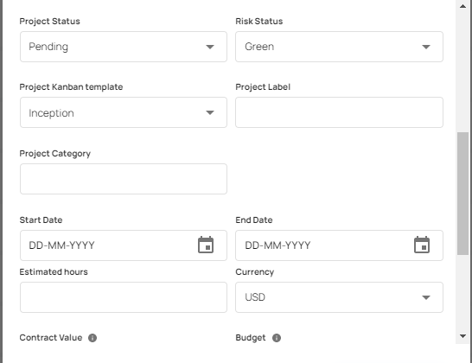Viewport: 472px width, 363px height.
Task: Click the Kanban template dropdown arrow
Action: click(210, 112)
